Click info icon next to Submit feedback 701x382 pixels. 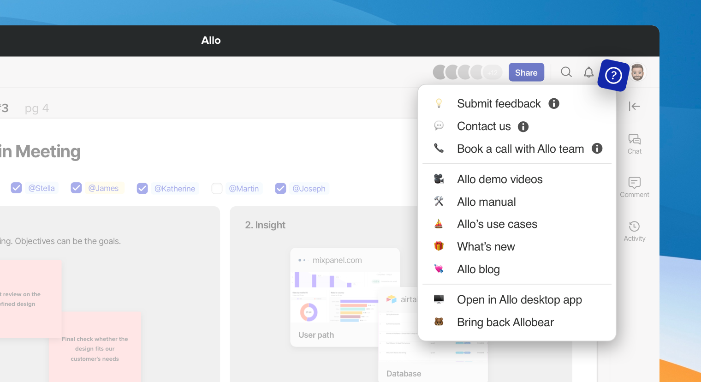click(x=554, y=103)
